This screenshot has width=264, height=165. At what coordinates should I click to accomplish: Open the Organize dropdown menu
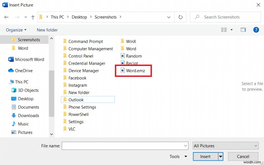click(16, 30)
